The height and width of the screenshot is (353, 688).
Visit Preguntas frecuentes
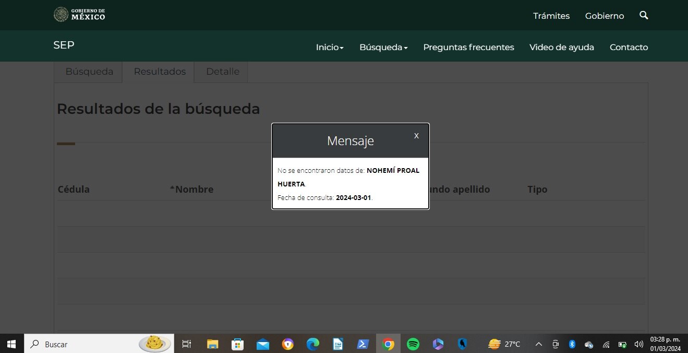[468, 47]
